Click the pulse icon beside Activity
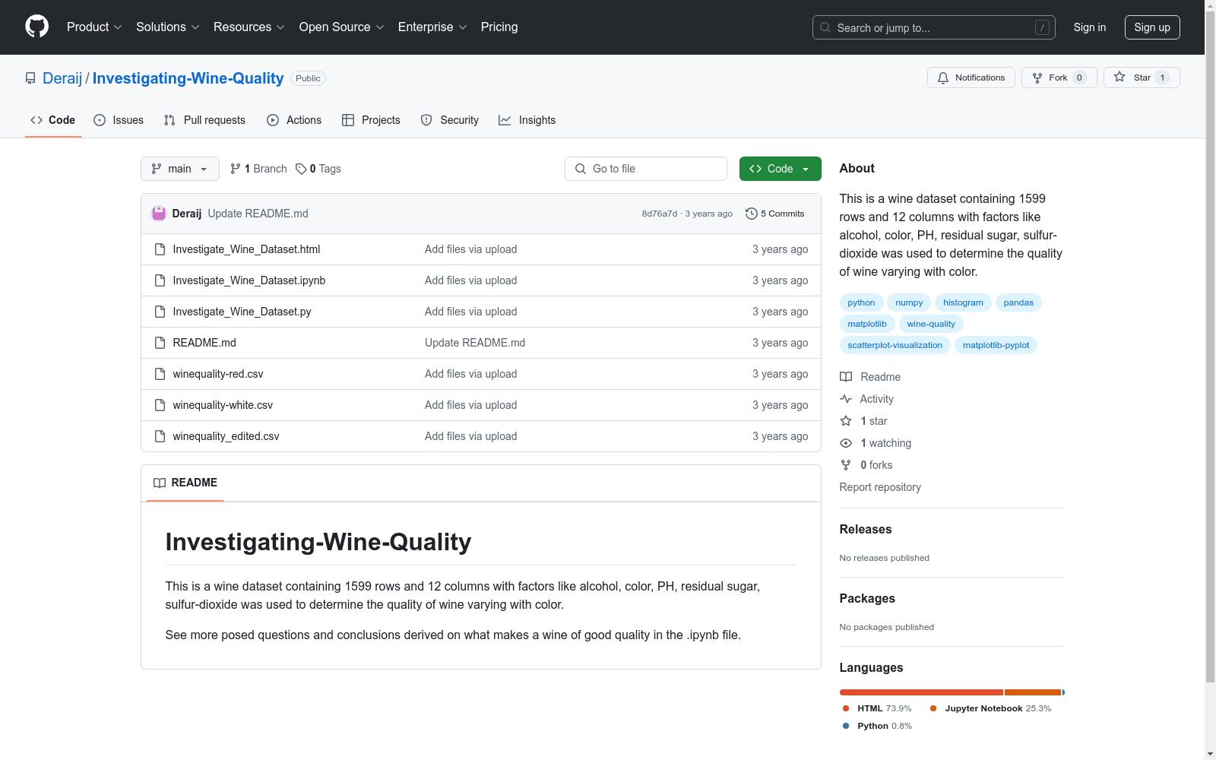The height and width of the screenshot is (760, 1216). (846, 399)
